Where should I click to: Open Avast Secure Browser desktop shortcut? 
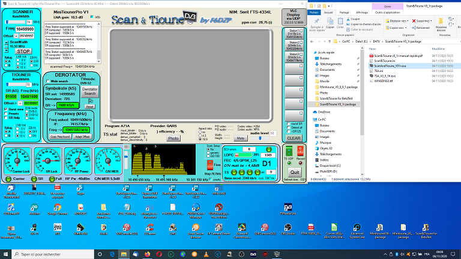click(x=196, y=231)
